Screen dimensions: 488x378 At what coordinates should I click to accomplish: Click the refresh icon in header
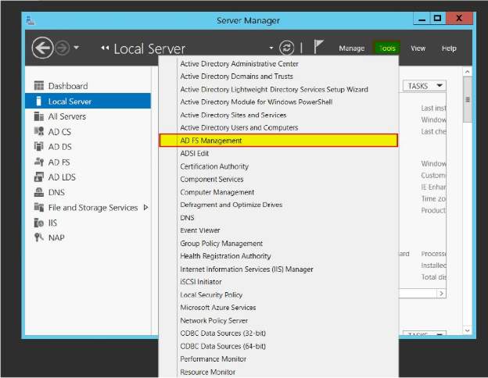point(287,48)
